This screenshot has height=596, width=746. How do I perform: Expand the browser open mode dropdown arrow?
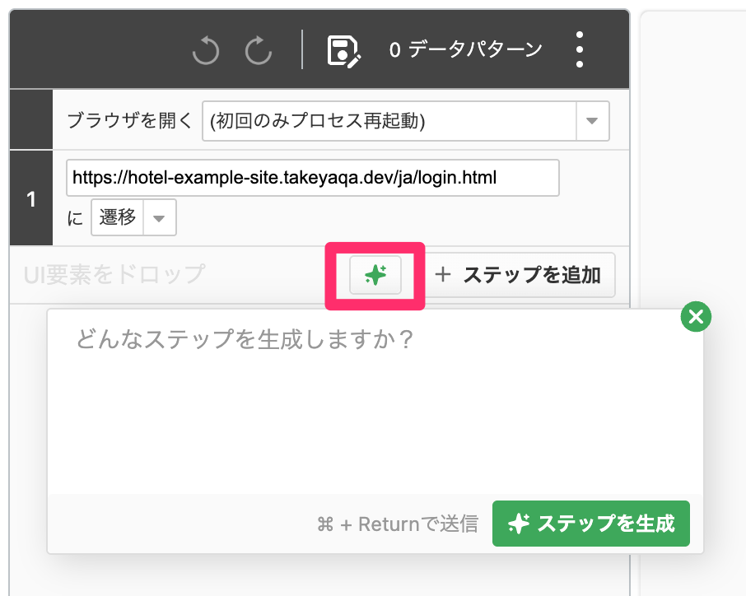point(592,121)
